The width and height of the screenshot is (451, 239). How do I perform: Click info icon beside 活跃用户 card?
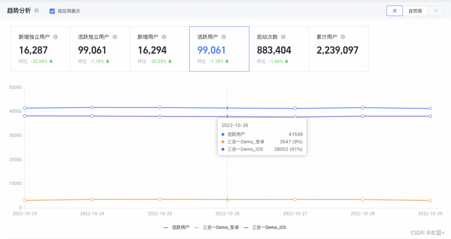[x=223, y=37]
